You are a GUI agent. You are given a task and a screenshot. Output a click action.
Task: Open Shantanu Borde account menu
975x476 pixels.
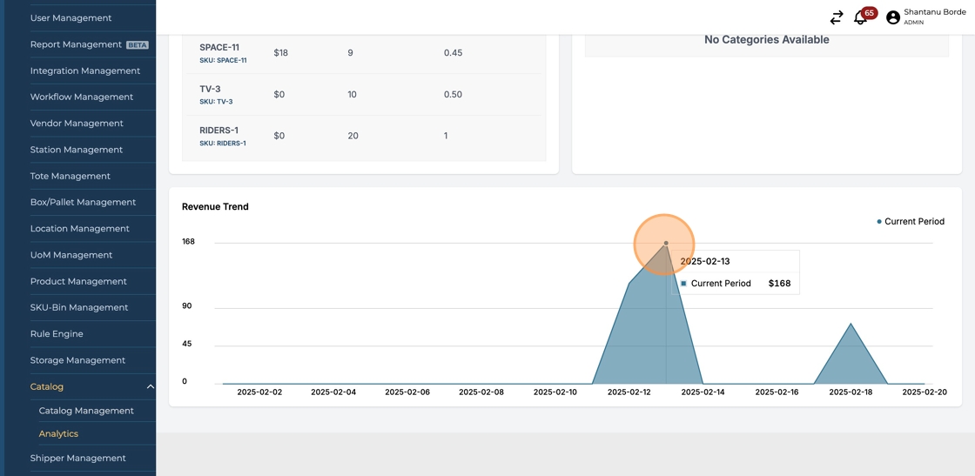934,12
